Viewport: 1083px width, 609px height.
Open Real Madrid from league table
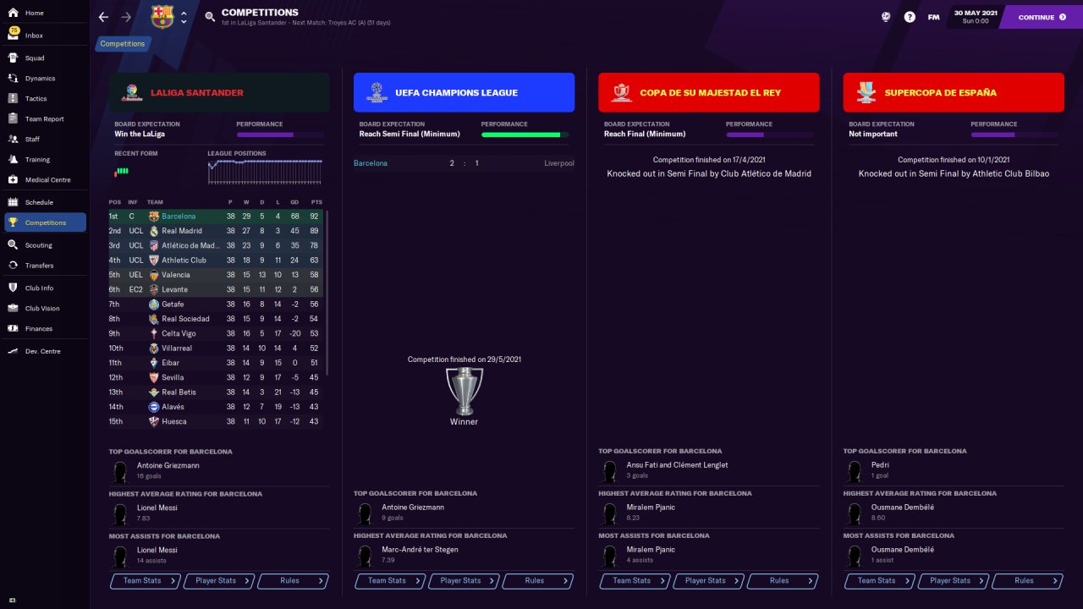click(182, 231)
